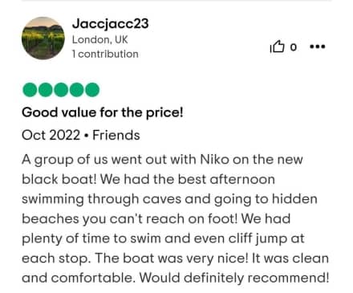353x293 pixels.
Task: Click the name Niko in the review text
Action: coord(214,160)
